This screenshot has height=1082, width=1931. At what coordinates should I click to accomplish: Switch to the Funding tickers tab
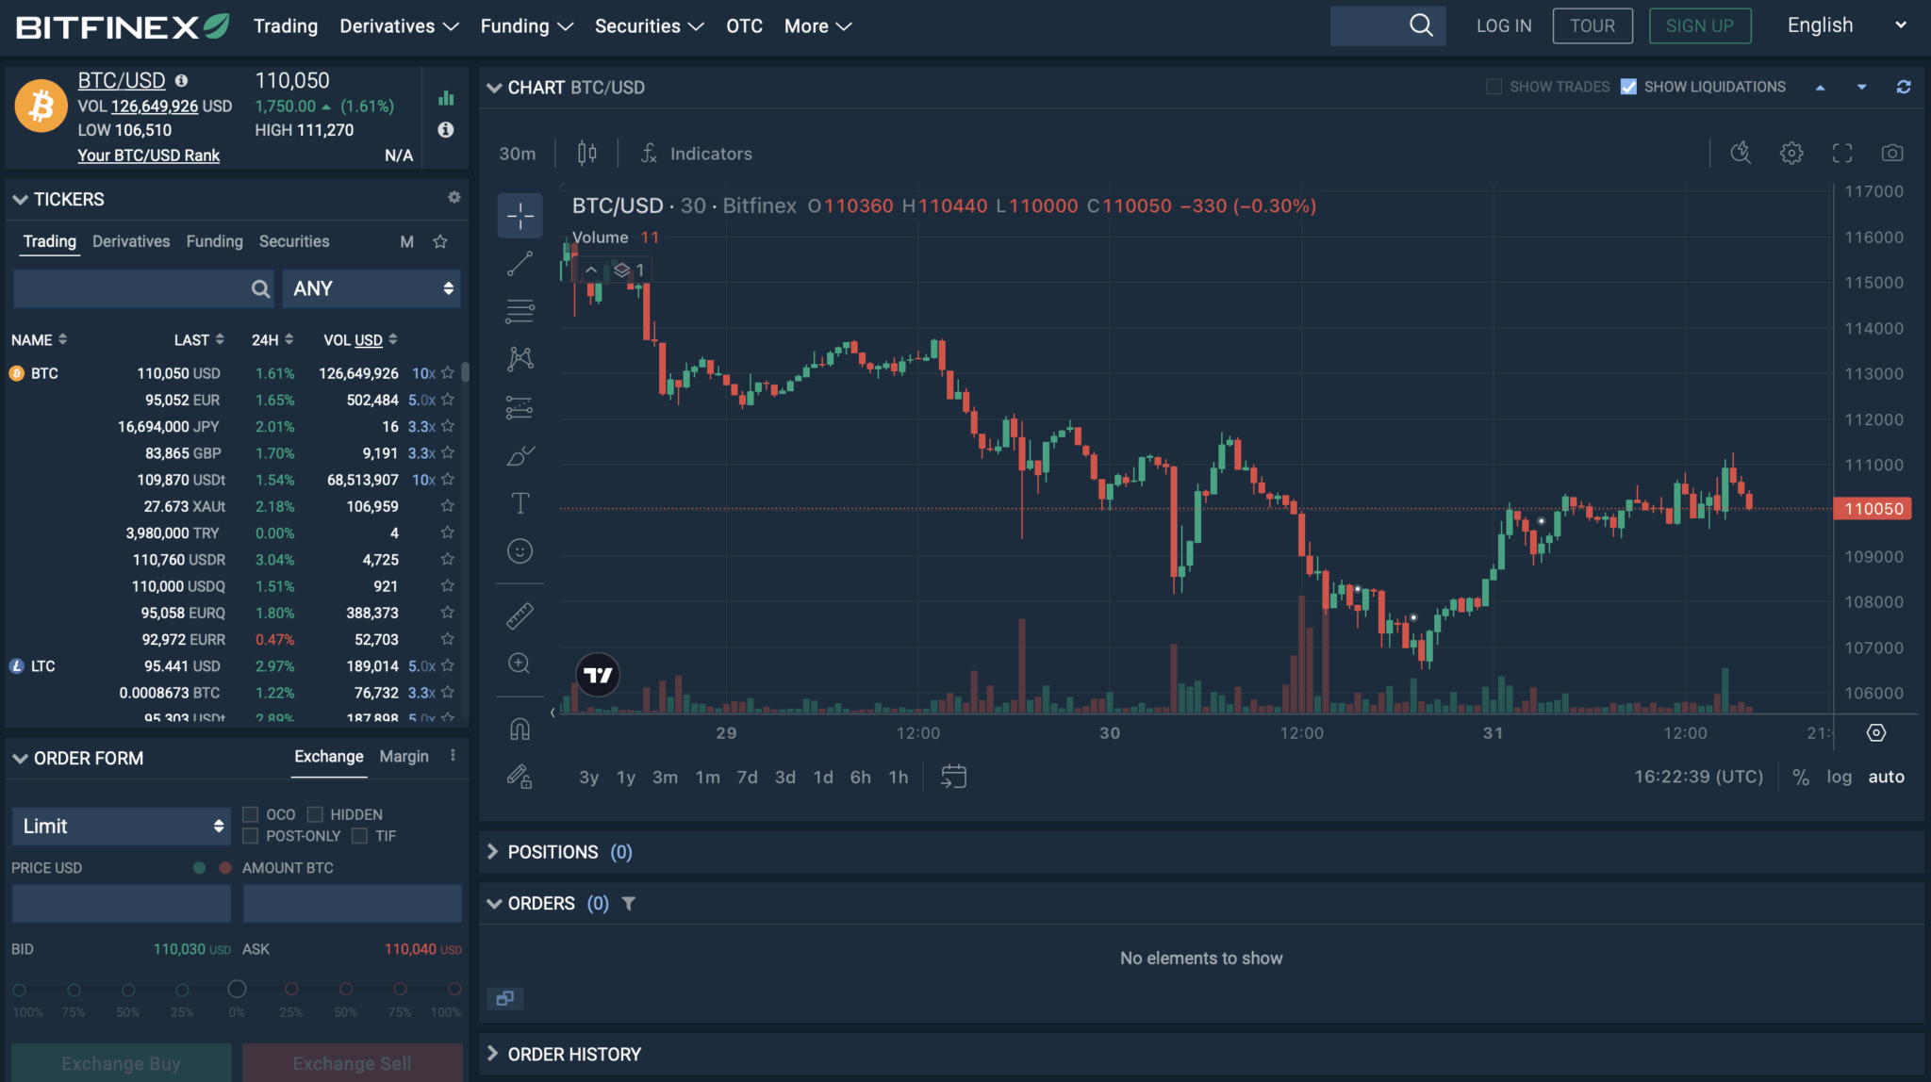click(214, 241)
